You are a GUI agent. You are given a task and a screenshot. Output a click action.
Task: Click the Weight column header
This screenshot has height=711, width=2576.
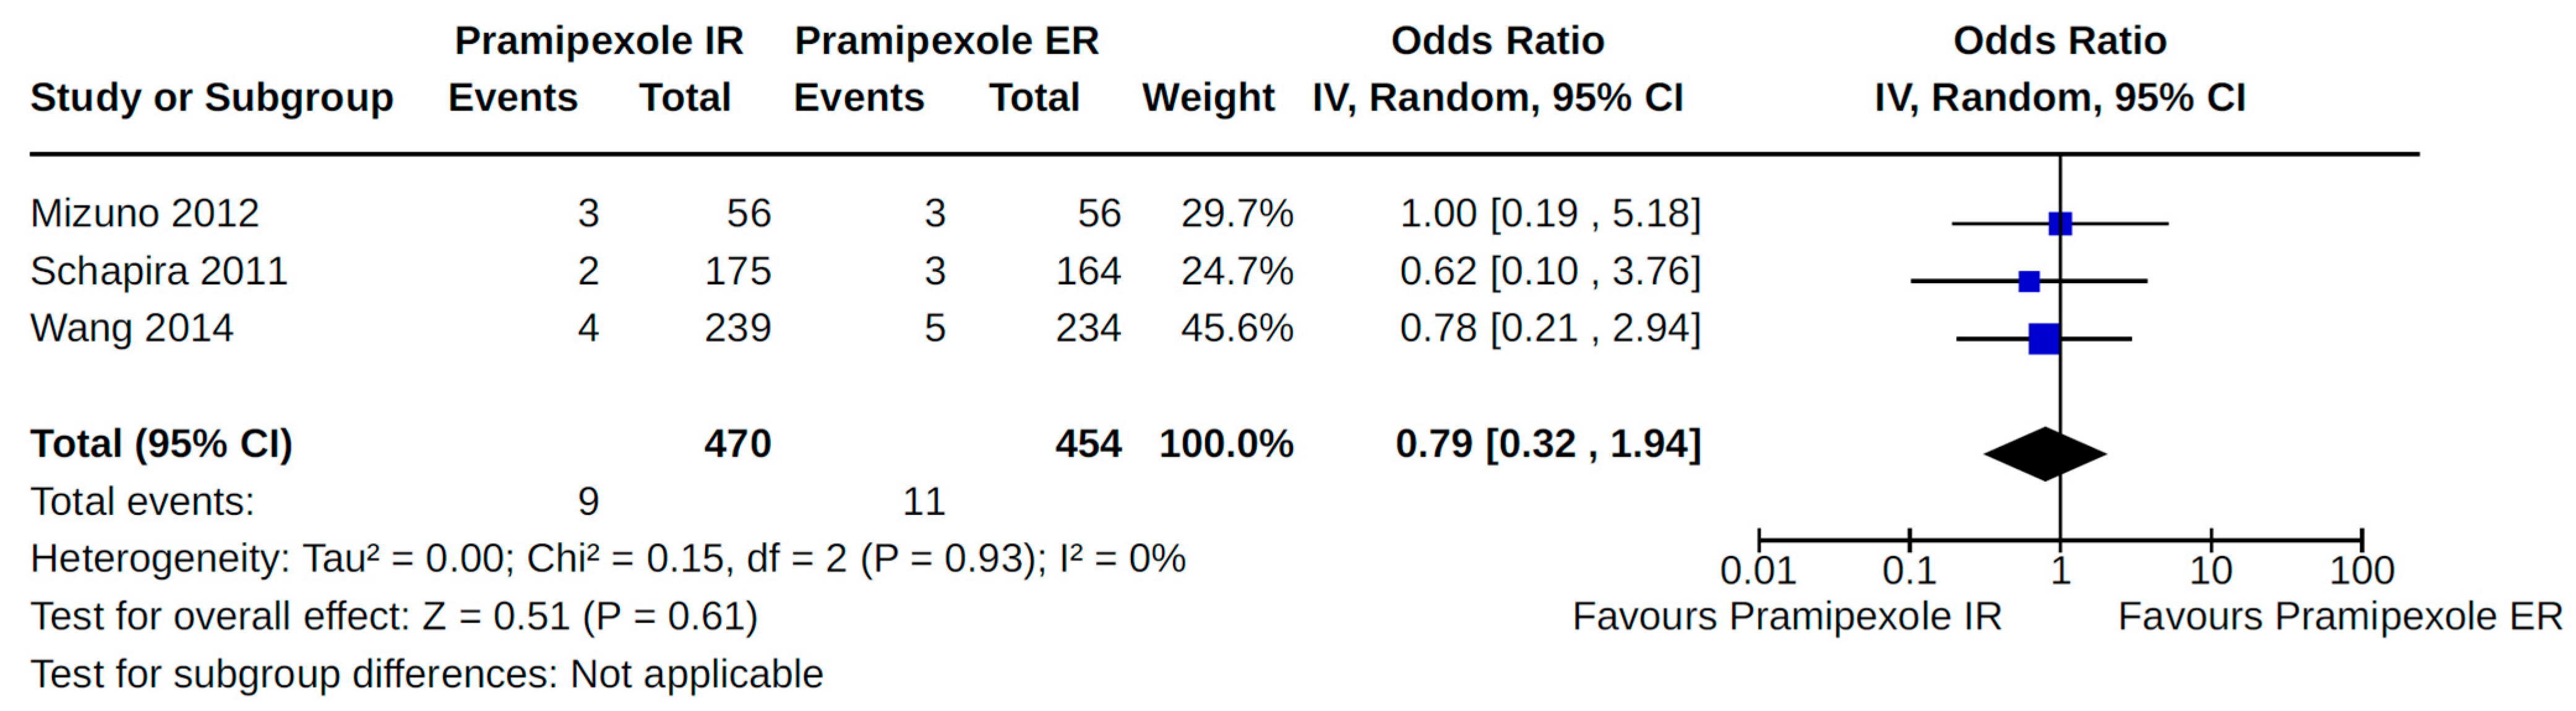click(1208, 98)
